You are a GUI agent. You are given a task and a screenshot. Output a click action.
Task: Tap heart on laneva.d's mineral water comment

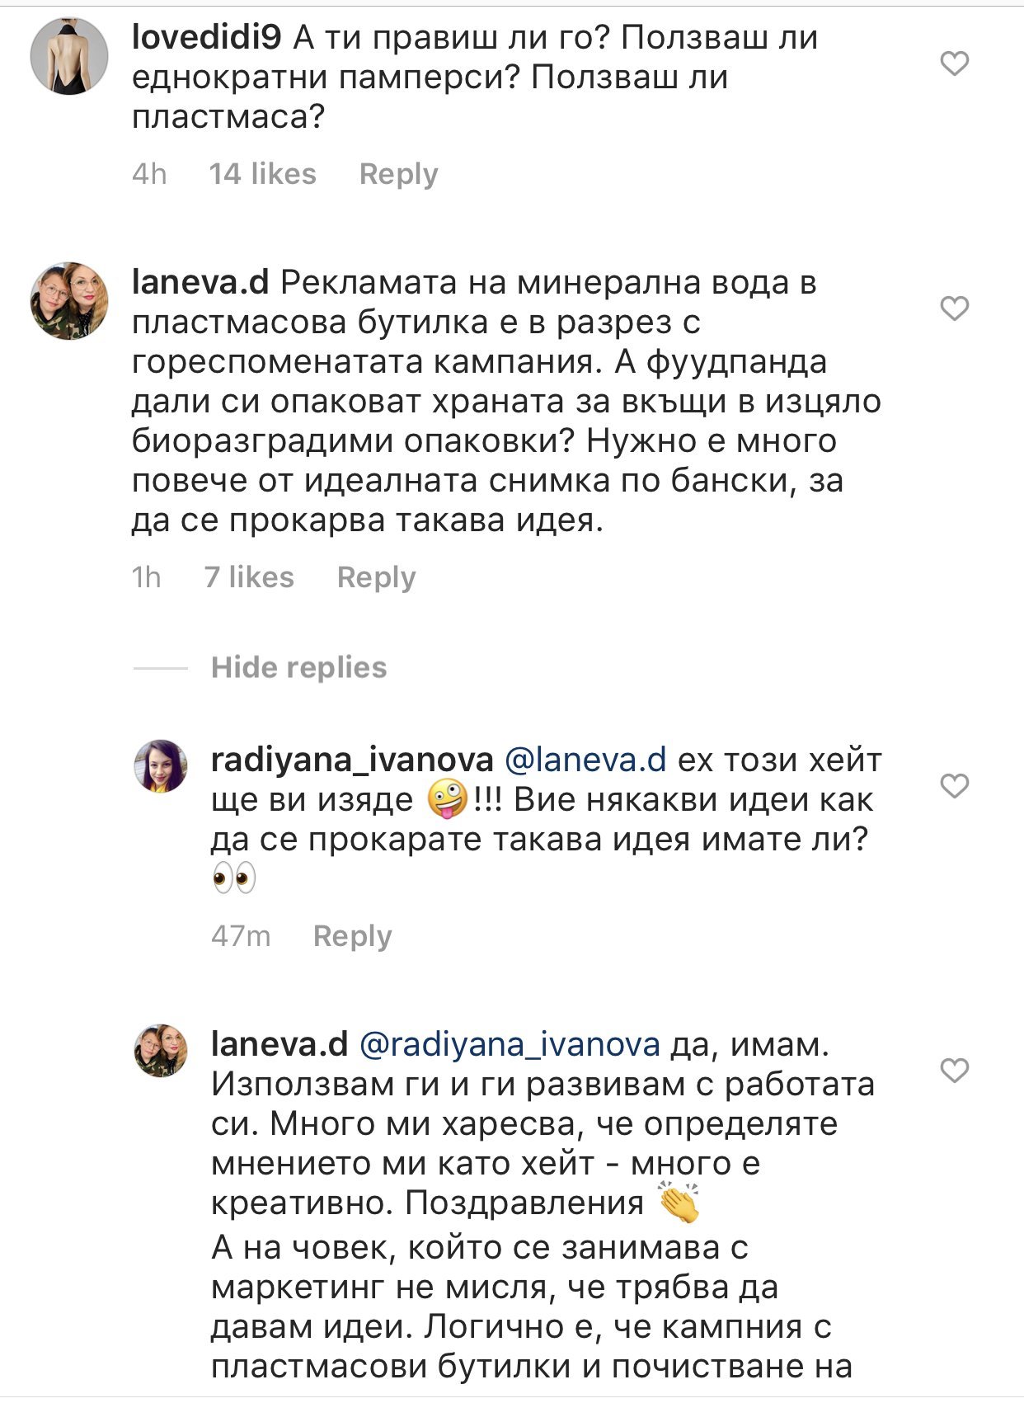(954, 308)
